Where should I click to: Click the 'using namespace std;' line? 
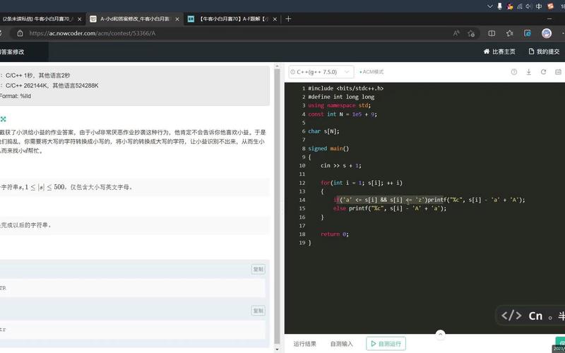pos(340,105)
